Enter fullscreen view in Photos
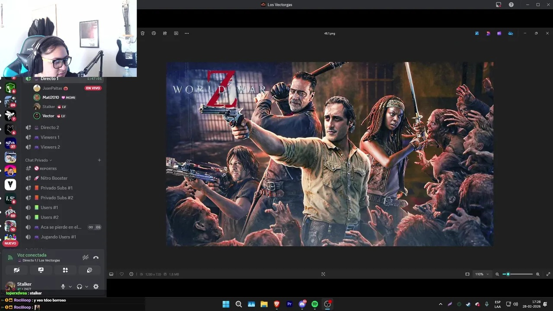Screen dimensions: 553x311 point(548,274)
